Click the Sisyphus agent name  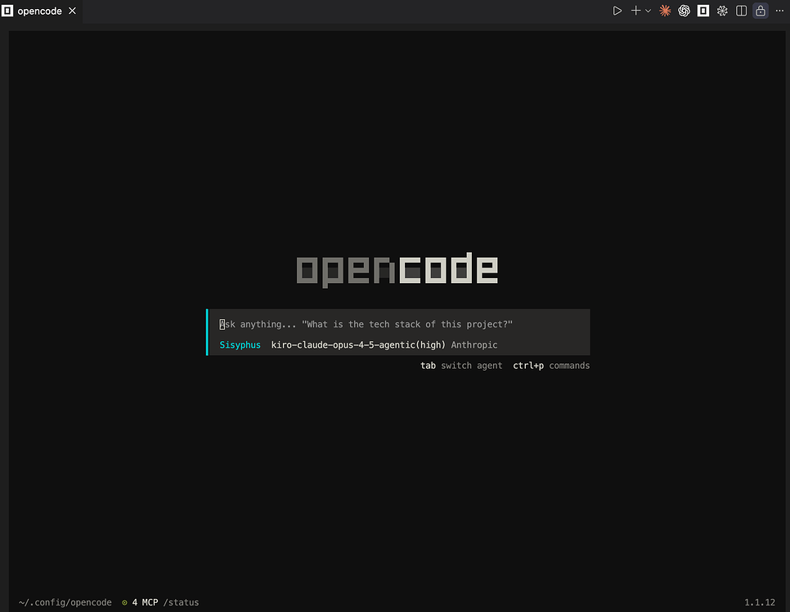click(x=240, y=344)
